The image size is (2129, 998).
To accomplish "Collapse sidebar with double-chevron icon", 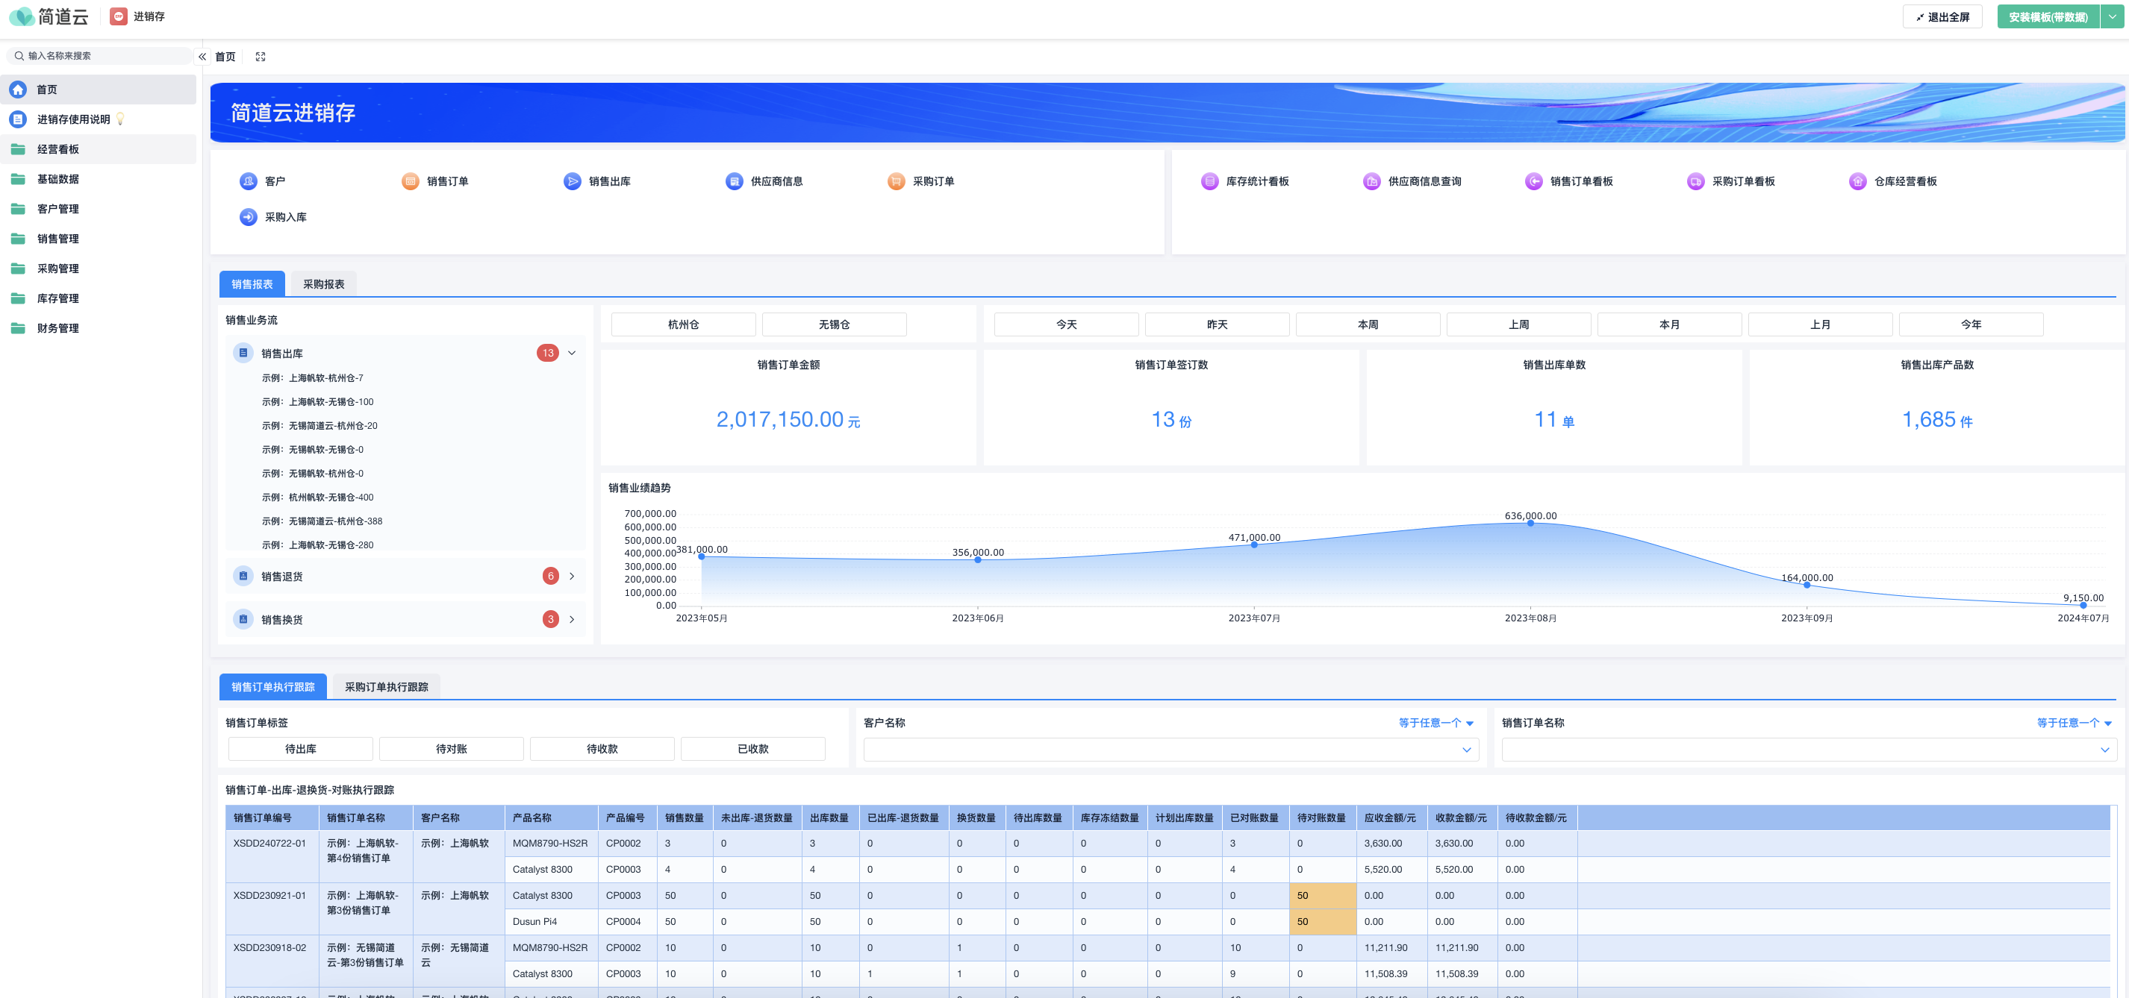I will click(x=202, y=57).
